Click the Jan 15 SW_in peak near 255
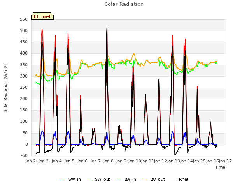Image resolution: width=249 pixels, height=187 pixels. (197, 86)
